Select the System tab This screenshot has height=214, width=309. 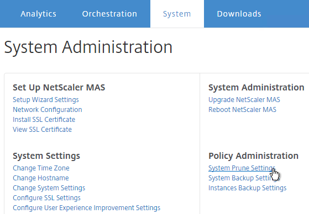tap(177, 14)
